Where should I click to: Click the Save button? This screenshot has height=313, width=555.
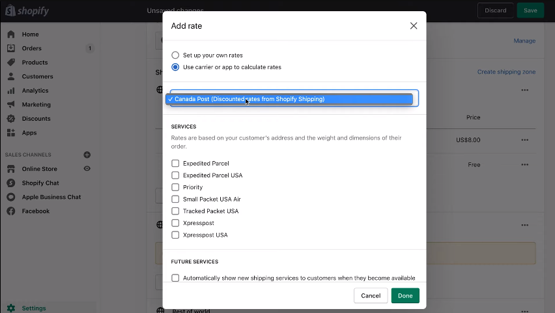[530, 10]
